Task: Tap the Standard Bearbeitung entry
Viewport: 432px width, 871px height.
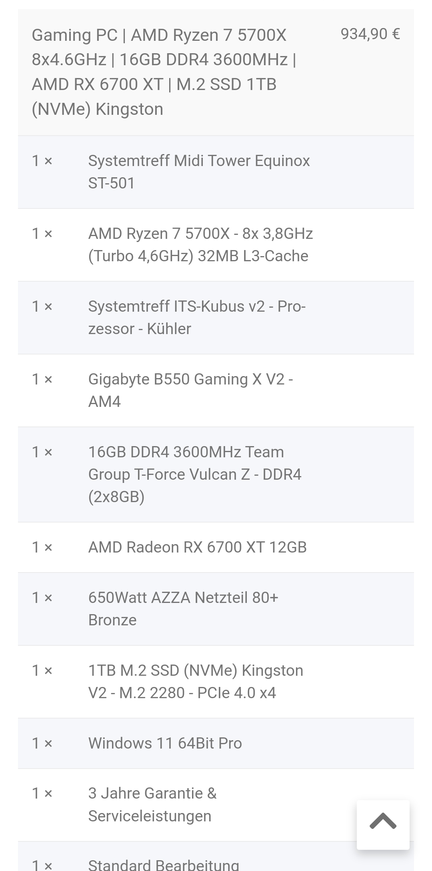Action: pyautogui.click(x=163, y=864)
